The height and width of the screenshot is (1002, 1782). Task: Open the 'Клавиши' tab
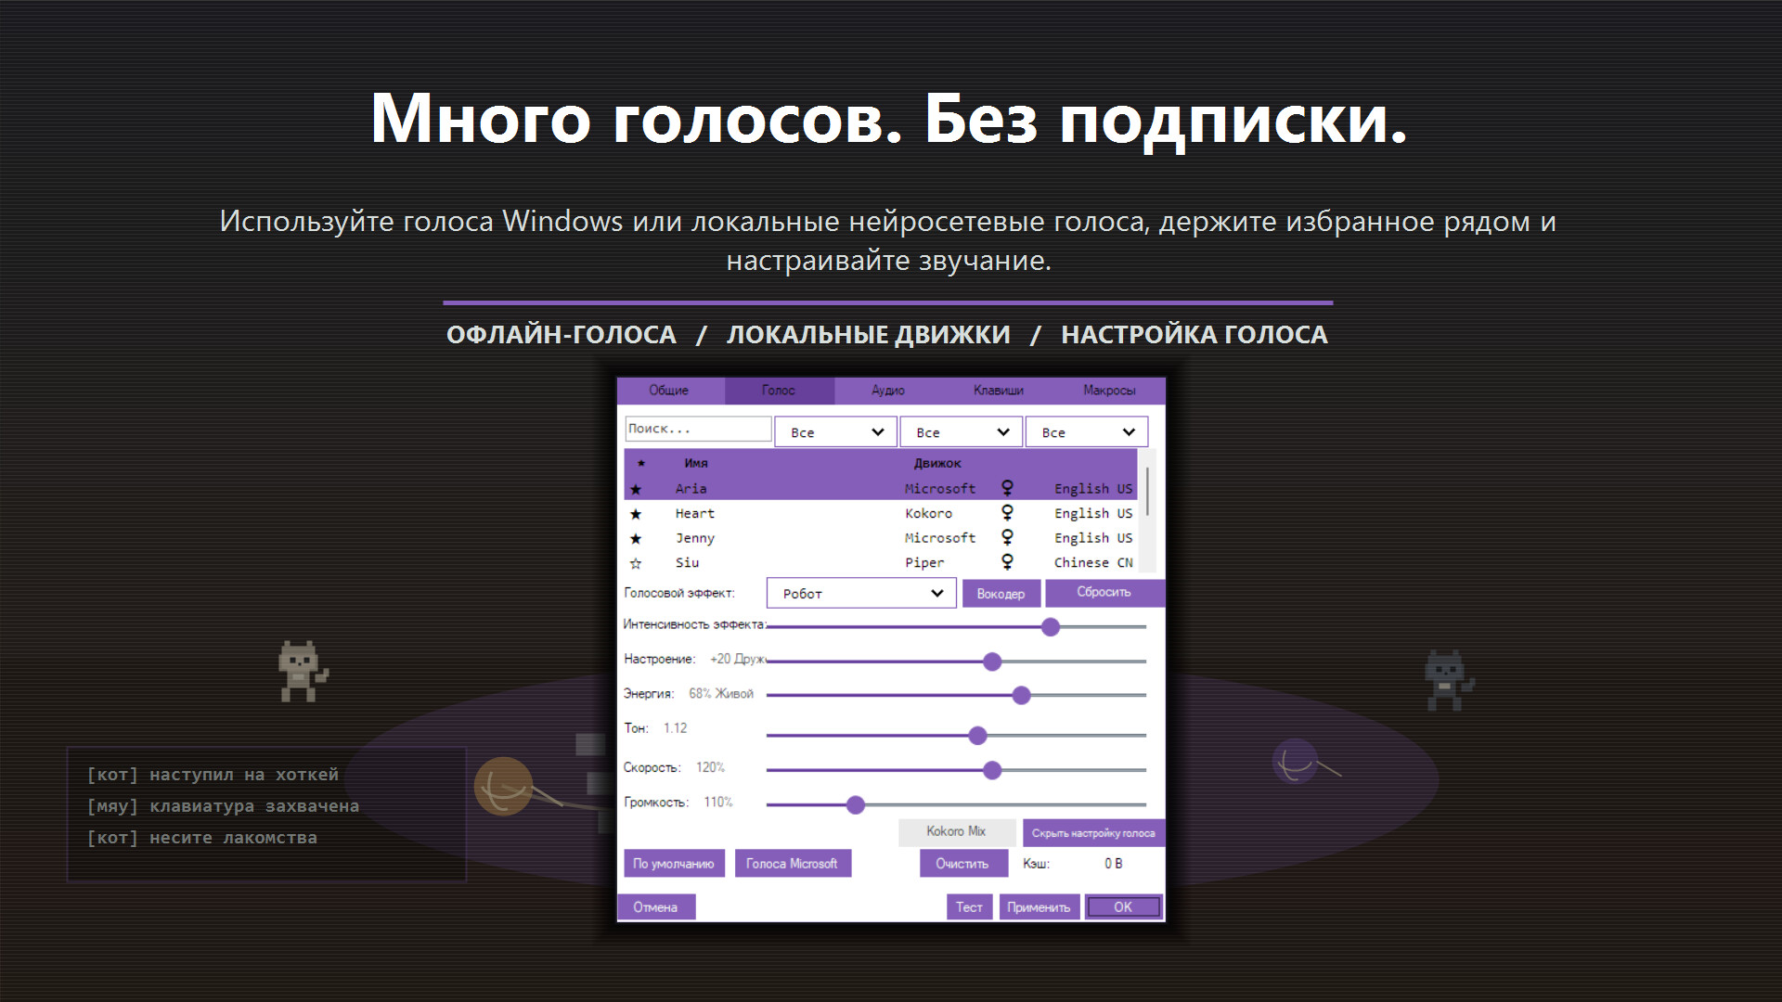(x=999, y=391)
